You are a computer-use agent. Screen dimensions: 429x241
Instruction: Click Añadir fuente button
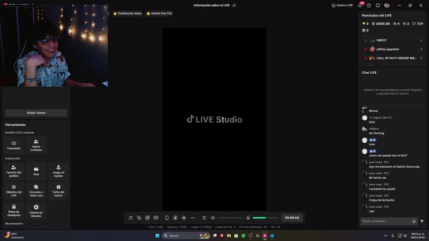pyautogui.click(x=36, y=113)
